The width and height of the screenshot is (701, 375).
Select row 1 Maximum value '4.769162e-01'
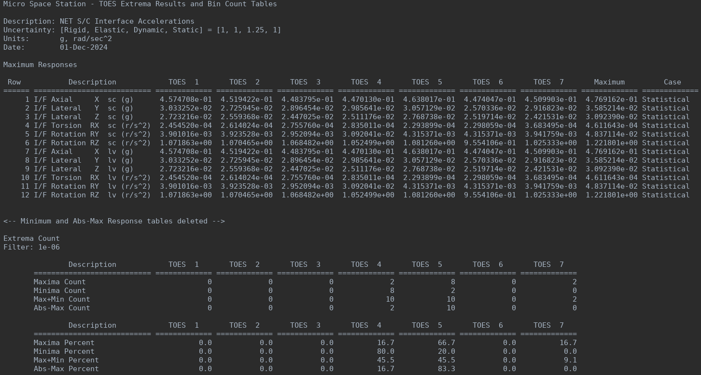tap(612, 99)
